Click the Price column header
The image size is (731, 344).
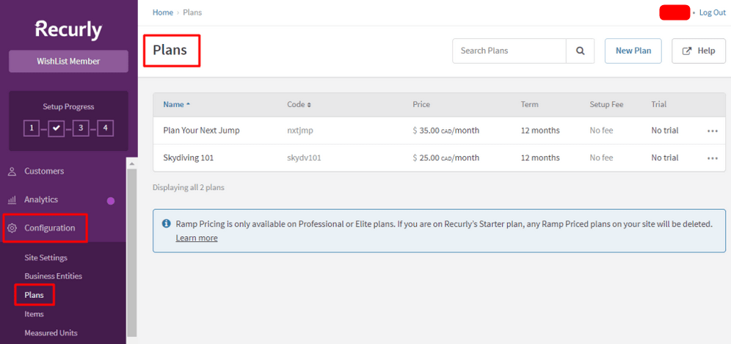pos(421,104)
